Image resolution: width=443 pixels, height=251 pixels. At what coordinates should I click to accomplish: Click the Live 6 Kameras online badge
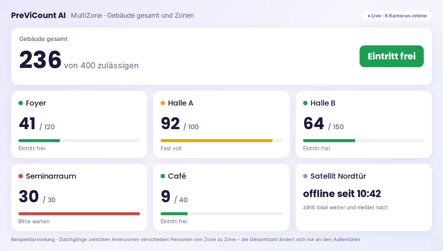pos(397,16)
